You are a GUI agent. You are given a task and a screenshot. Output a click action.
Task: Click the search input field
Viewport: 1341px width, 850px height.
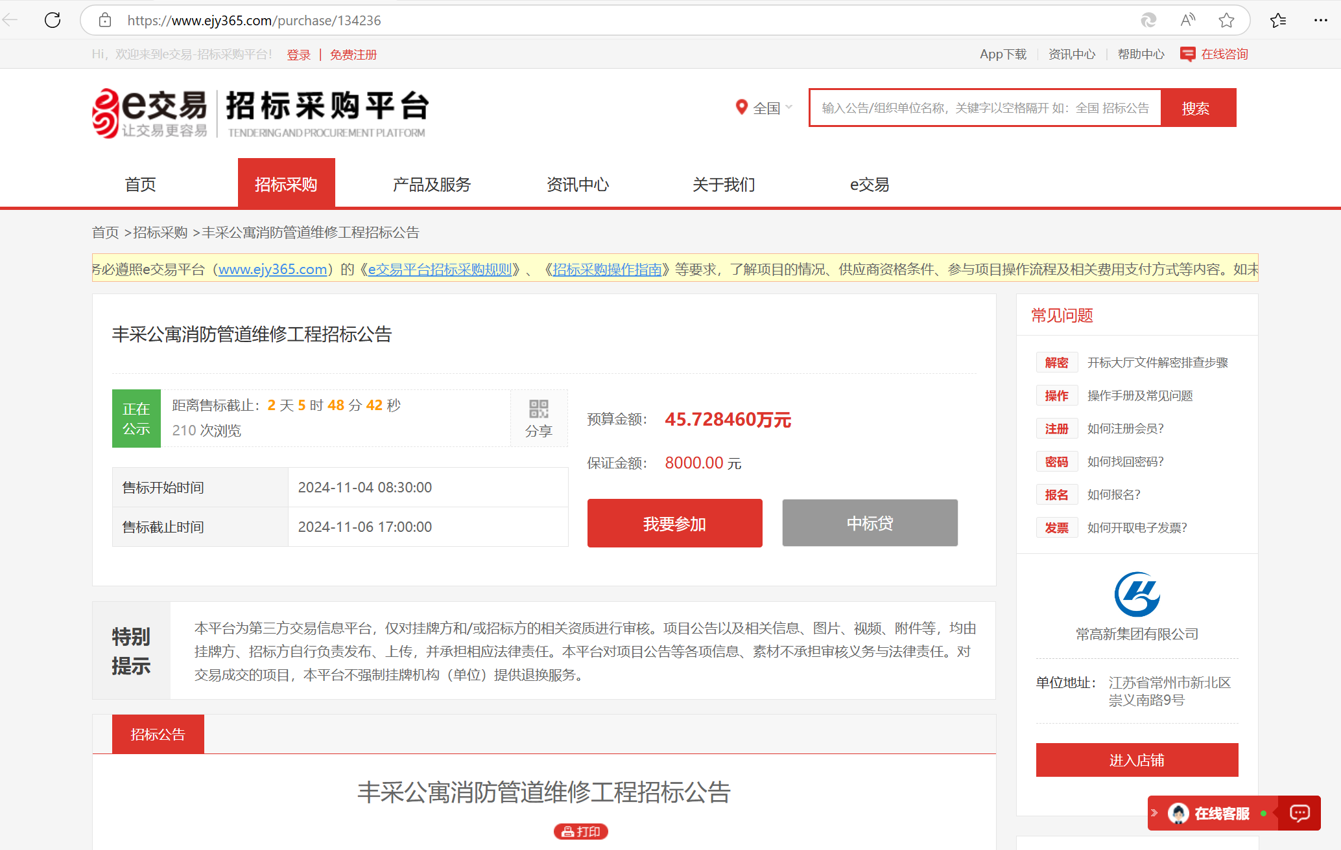(985, 108)
